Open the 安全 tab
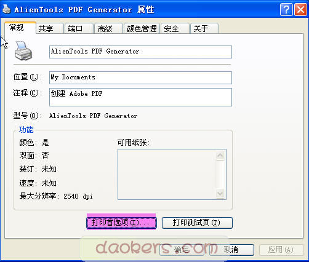The height and width of the screenshot is (262, 309). point(175,28)
